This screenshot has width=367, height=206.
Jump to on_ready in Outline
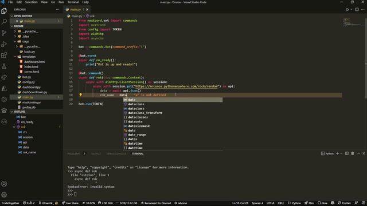click(x=27, y=122)
